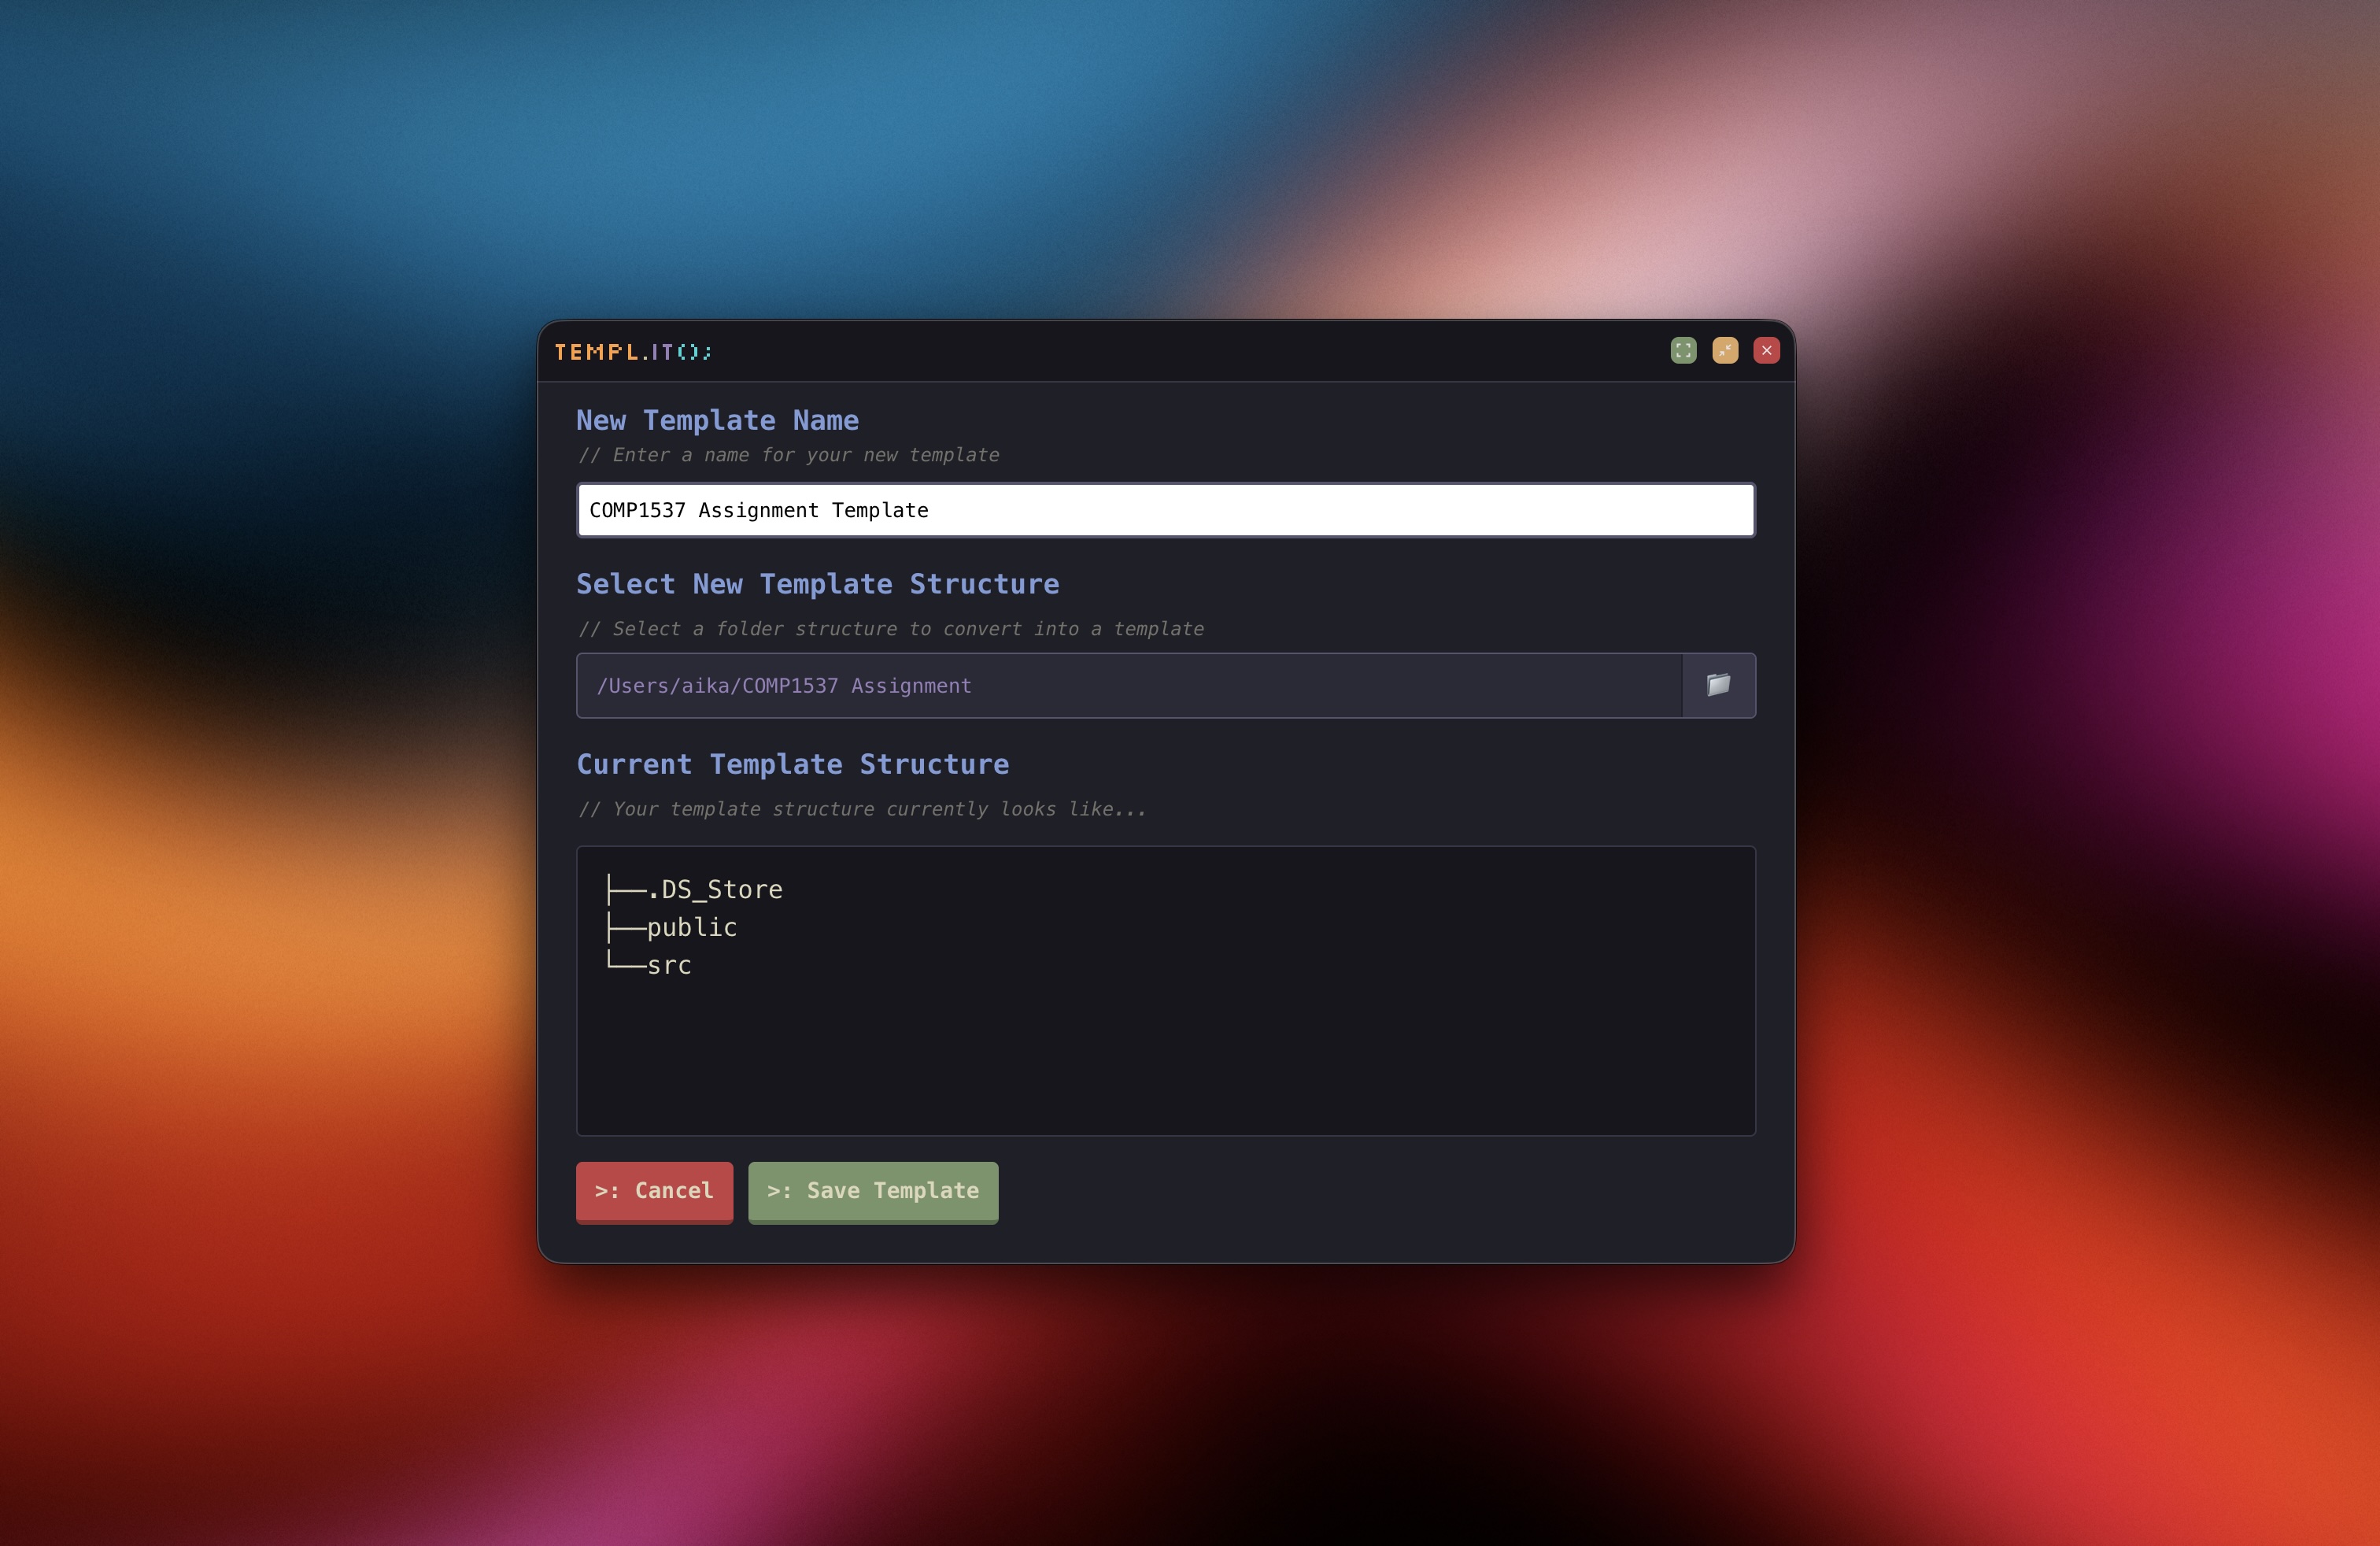Click the COMP1537 template name field

click(x=1165, y=510)
